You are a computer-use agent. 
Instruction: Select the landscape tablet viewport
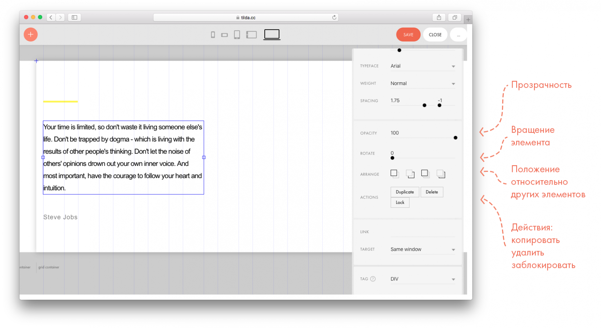pyautogui.click(x=251, y=35)
